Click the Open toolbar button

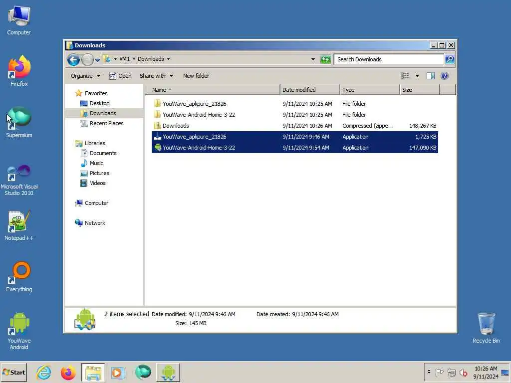coord(120,76)
